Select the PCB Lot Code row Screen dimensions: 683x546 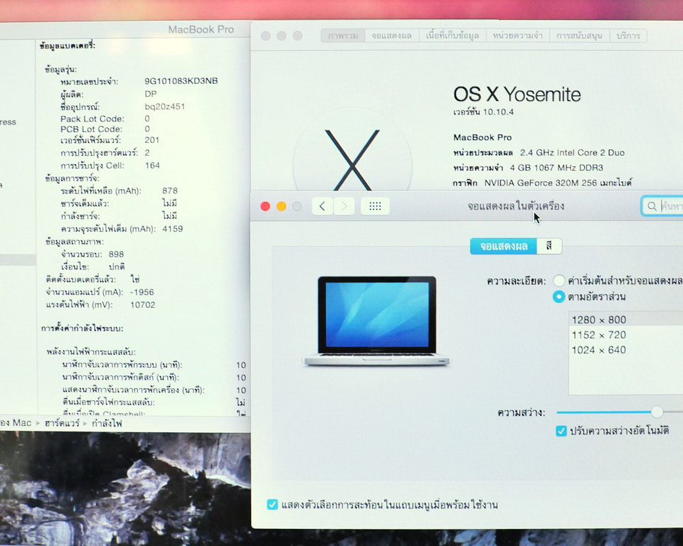pos(105,129)
